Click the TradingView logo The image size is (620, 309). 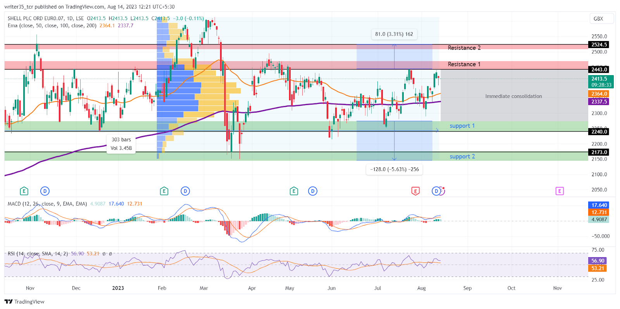tap(24, 302)
